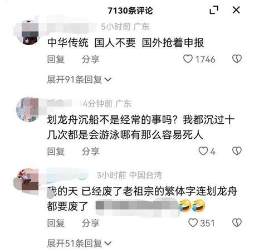Screen dimensions: 264x252
Task: Dislike the comment about 中华传统
Action: coord(237,59)
